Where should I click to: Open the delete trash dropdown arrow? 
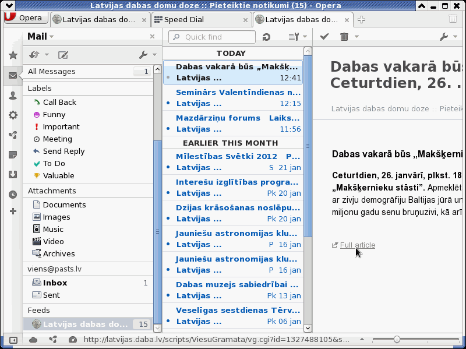pos(356,37)
